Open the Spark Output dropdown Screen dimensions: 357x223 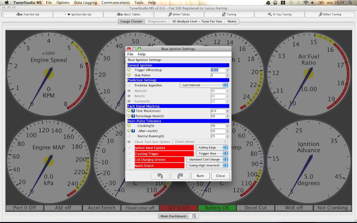pos(207,166)
